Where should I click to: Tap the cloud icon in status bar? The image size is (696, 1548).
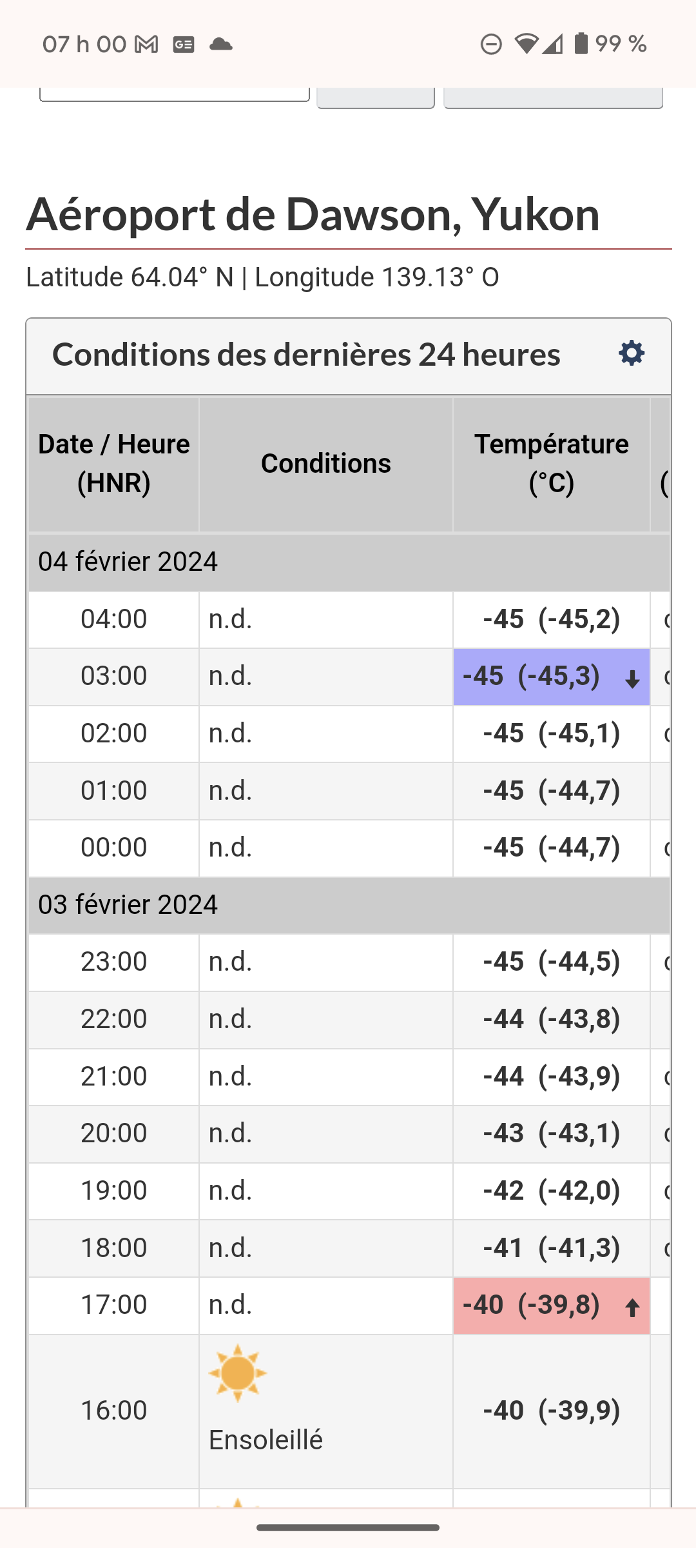click(220, 45)
